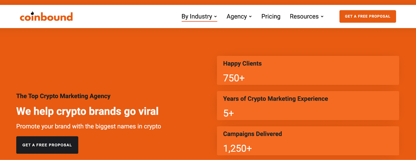The image size is (416, 160).
Task: Click the coinbound logo
Action: 46,17
